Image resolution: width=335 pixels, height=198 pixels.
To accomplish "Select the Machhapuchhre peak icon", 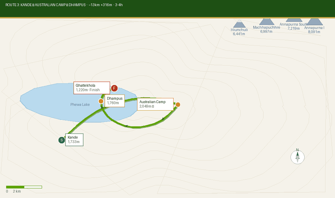I will click(x=266, y=22).
